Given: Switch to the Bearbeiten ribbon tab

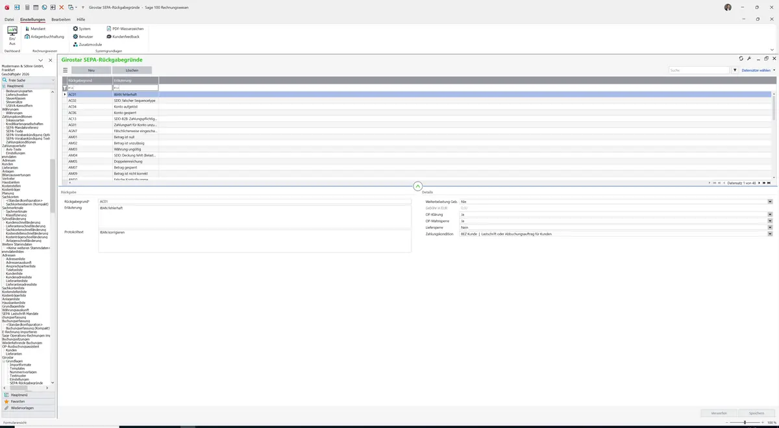Looking at the screenshot, I should [x=61, y=19].
